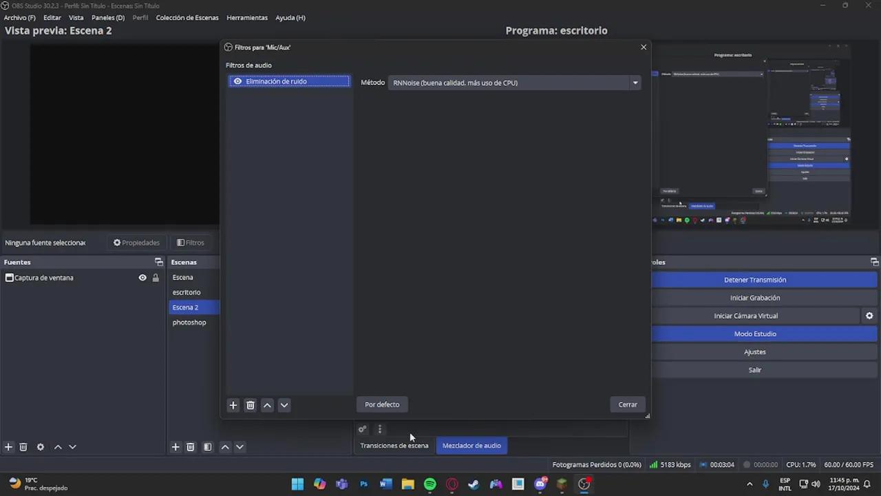Switch to Transiciones de escena tab
This screenshot has width=881, height=496.
(x=394, y=446)
